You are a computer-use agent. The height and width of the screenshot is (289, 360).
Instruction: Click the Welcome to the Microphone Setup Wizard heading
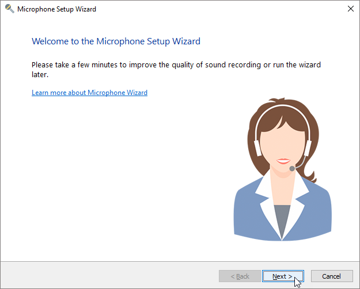[x=116, y=41]
